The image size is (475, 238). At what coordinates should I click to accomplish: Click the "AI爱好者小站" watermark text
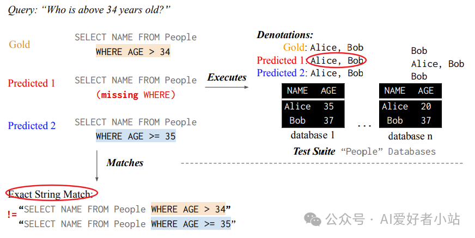420,219
